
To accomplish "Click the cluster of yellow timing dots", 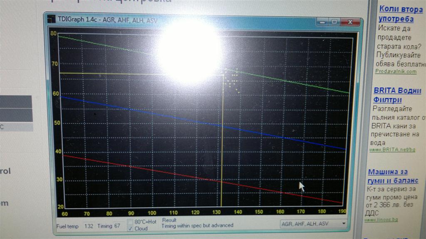I will [x=231, y=80].
